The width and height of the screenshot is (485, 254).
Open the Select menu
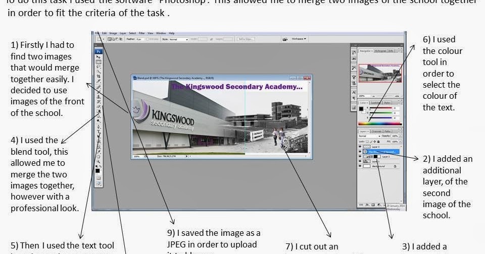pyautogui.click(x=132, y=33)
